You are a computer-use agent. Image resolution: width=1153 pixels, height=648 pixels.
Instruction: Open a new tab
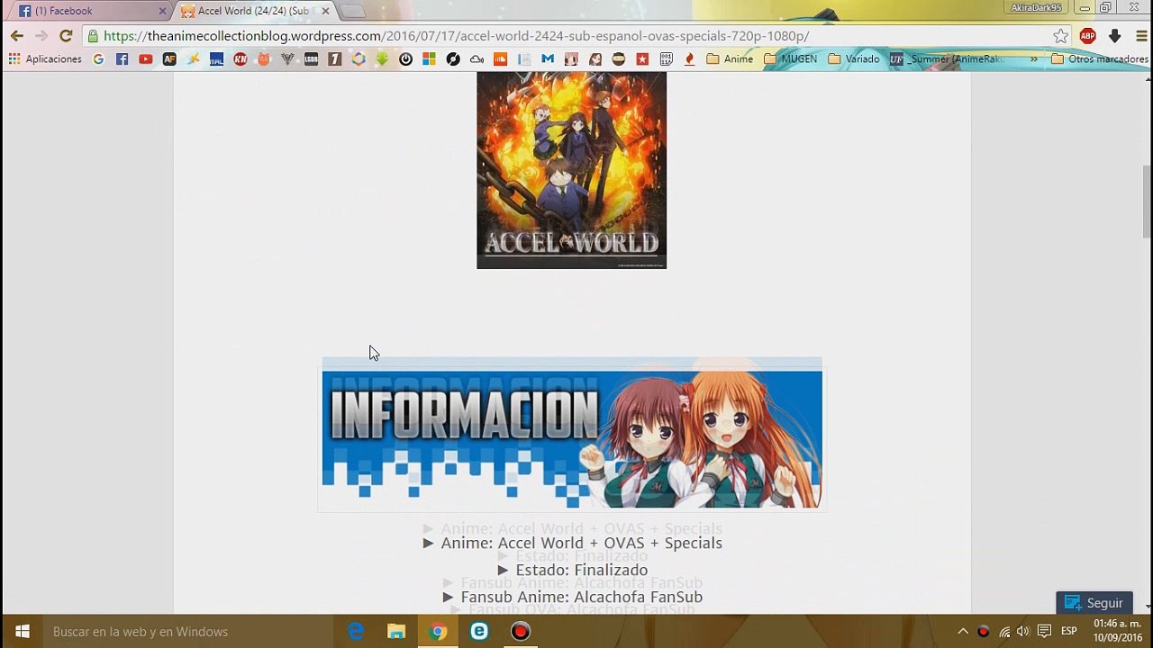click(x=352, y=11)
